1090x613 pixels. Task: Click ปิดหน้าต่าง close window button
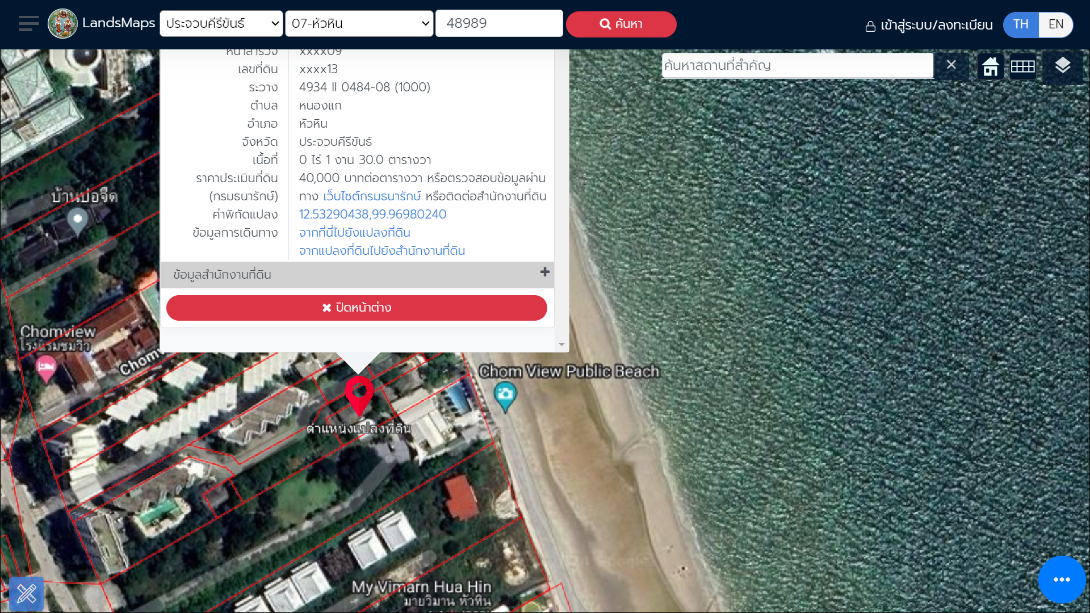[357, 308]
